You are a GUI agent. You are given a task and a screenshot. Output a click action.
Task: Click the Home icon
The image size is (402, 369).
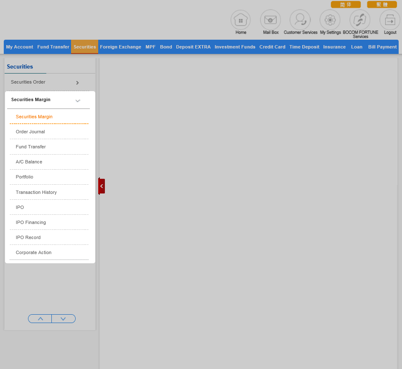pos(241,20)
